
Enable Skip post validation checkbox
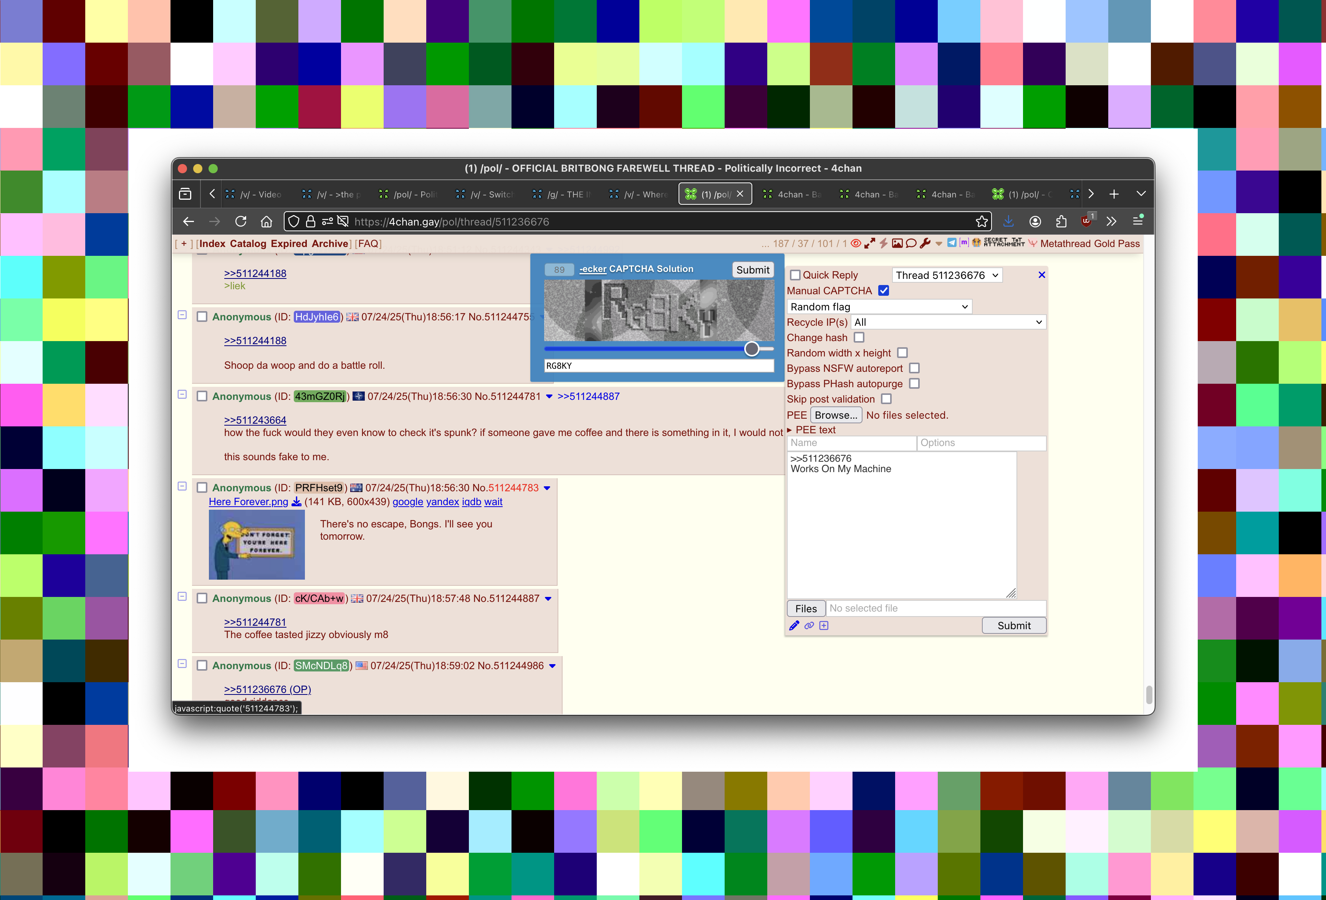(x=886, y=399)
